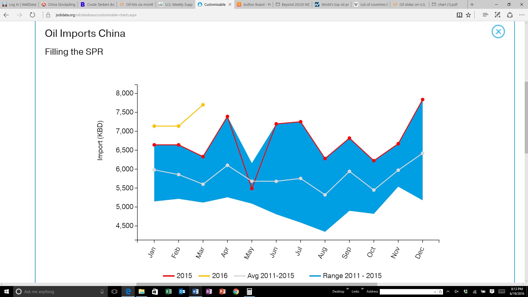Launch PowerPoint from the taskbar
The image size is (528, 297).
tap(222, 291)
